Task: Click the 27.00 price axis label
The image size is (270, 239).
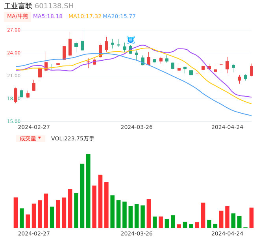Action: (14, 30)
